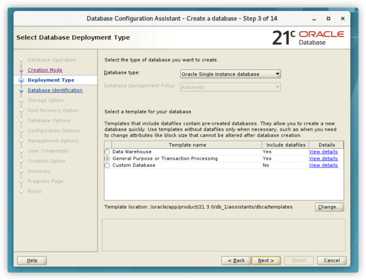Select the Data Warehouse template radio button
Viewport: 366px width, 280px height.
coord(107,152)
